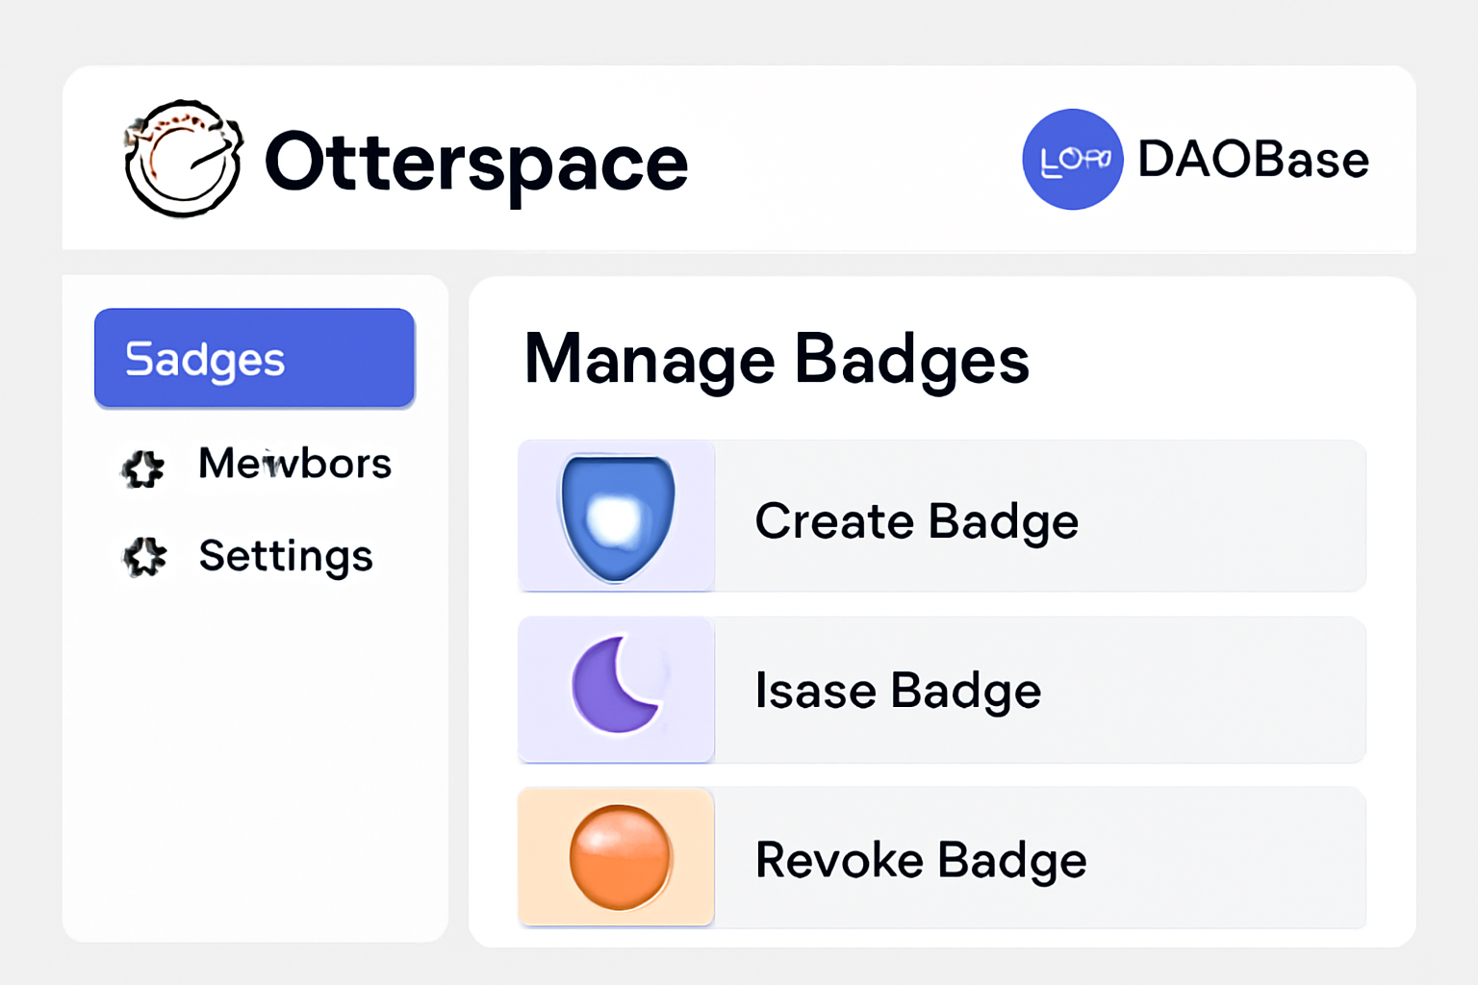
Task: Click the gear icon beside Settings
Action: [142, 557]
